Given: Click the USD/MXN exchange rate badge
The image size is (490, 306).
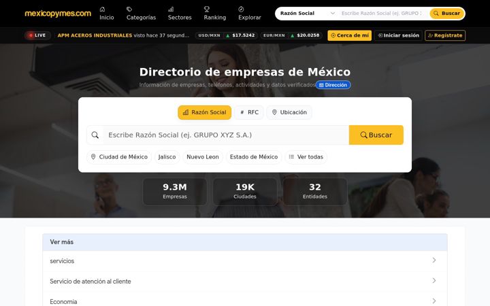Looking at the screenshot, I should coord(226,35).
